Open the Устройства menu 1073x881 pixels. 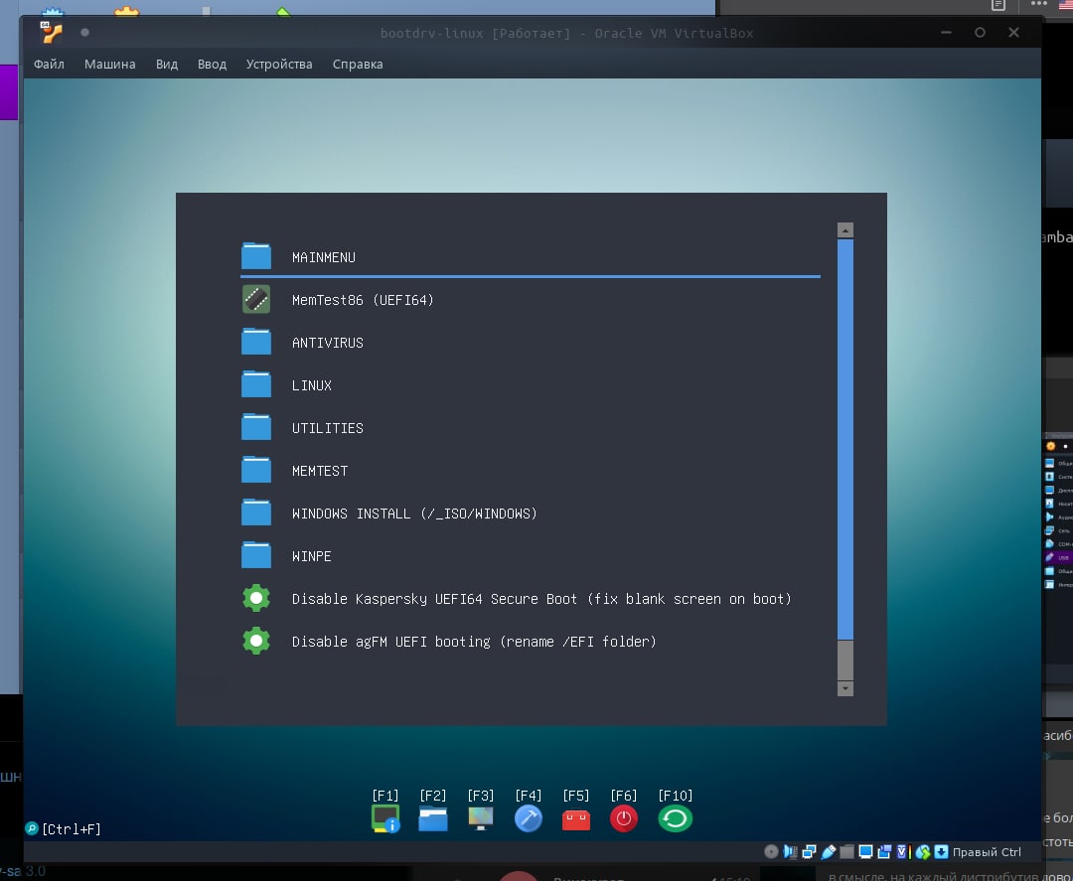click(279, 64)
